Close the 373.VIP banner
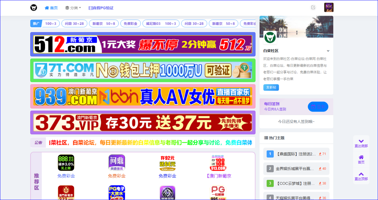This screenshot has height=200, width=378. tap(251, 122)
